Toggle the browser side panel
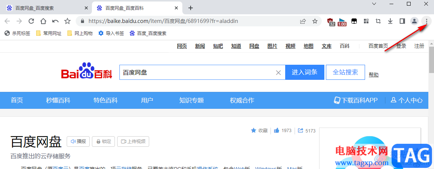 click(402, 21)
